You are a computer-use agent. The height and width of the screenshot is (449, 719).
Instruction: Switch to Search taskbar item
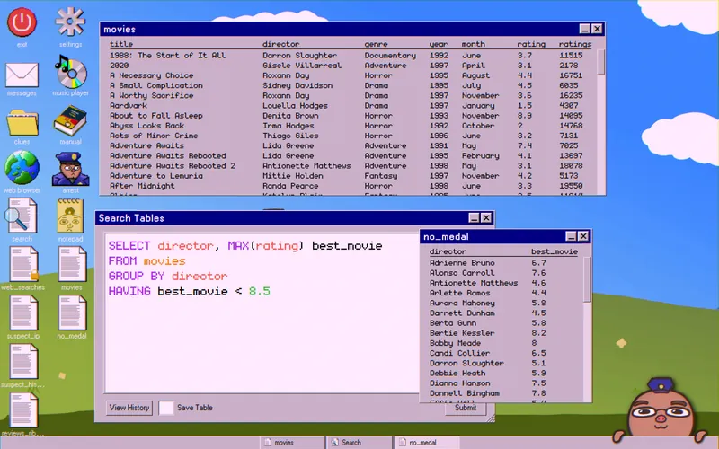coord(359,443)
